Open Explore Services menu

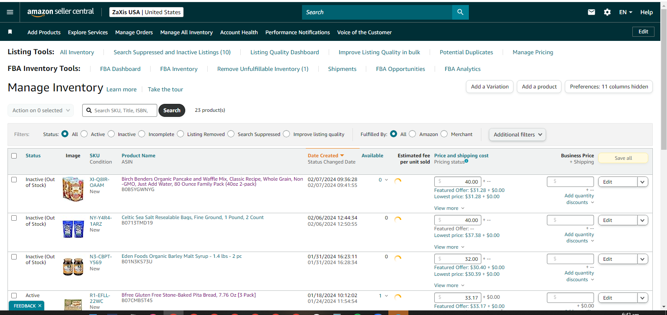(x=88, y=32)
